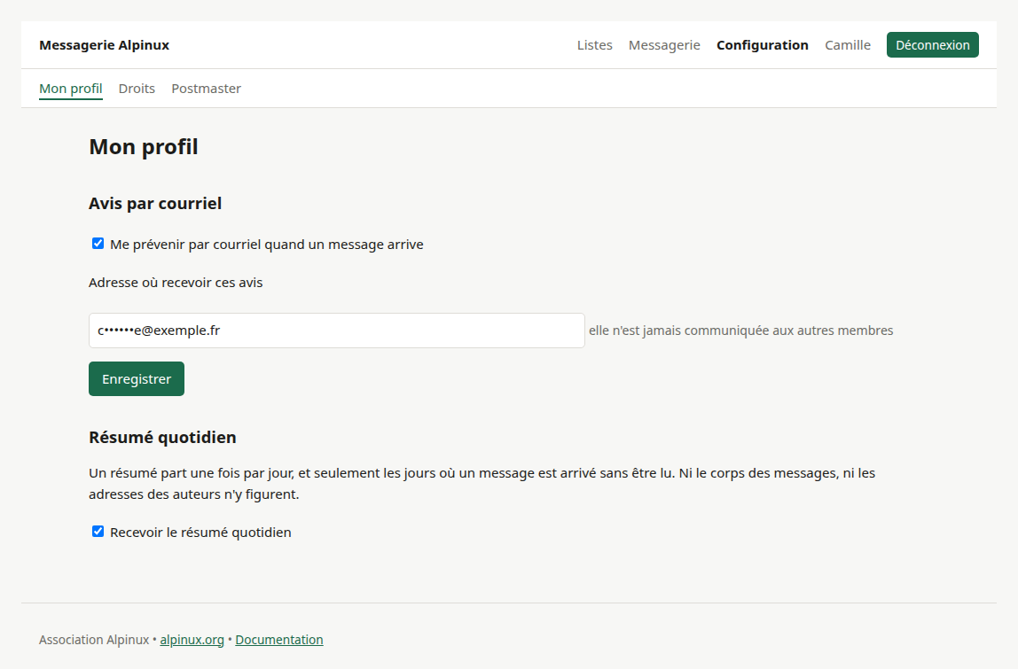Click the Messagerie Alpinux site title
The width and height of the screenshot is (1018, 669).
point(104,45)
